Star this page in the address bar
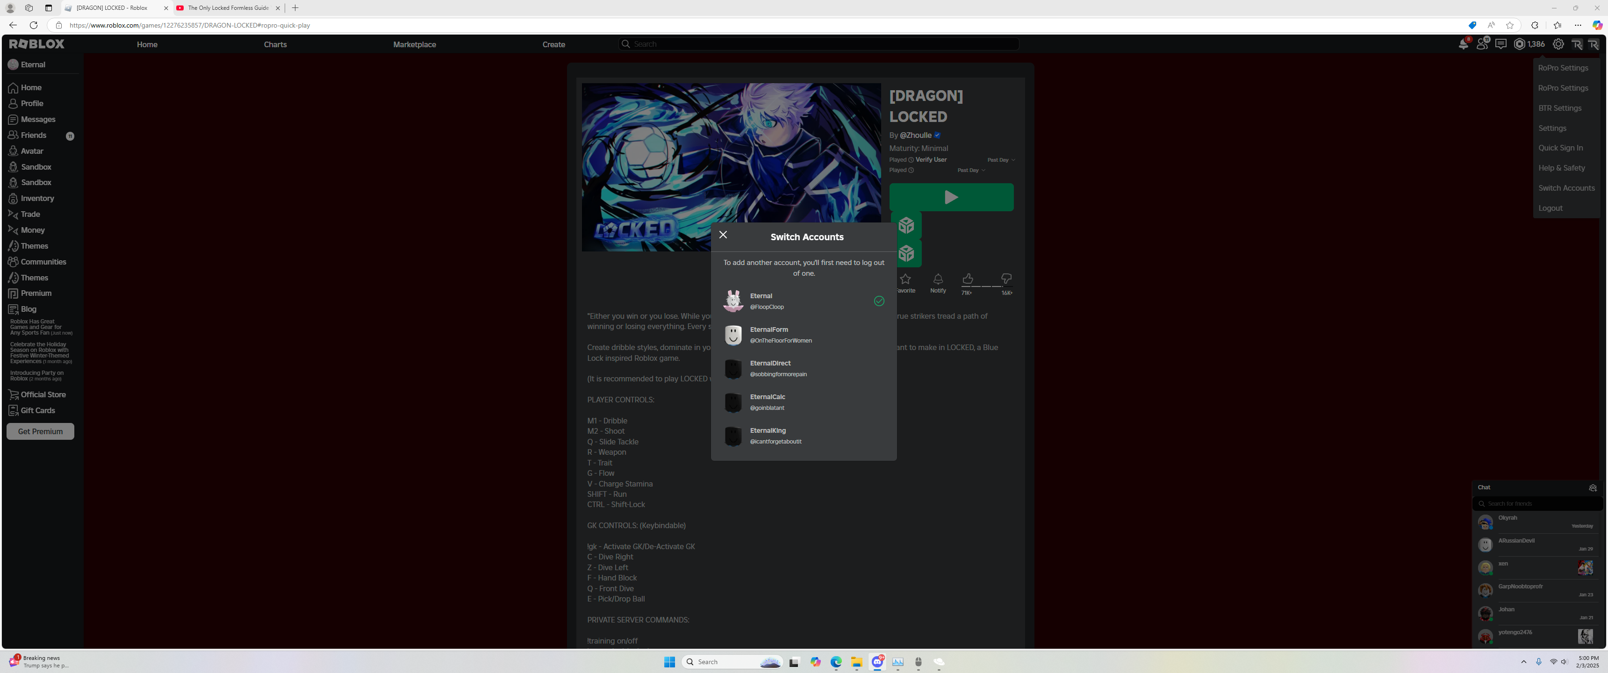This screenshot has height=673, width=1608. (x=1510, y=25)
